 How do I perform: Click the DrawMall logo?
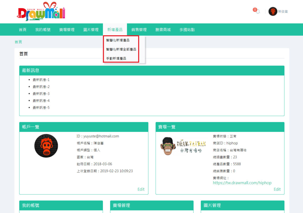(x=40, y=11)
